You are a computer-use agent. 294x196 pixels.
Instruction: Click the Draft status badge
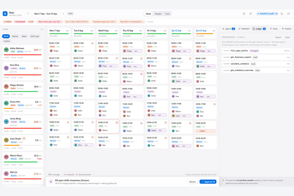(x=70, y=14)
